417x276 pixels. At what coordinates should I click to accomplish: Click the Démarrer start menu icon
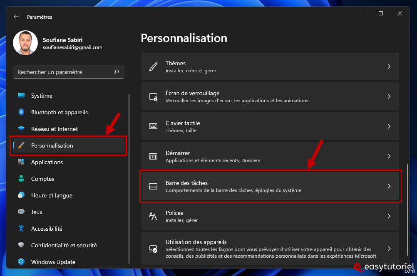[153, 156]
